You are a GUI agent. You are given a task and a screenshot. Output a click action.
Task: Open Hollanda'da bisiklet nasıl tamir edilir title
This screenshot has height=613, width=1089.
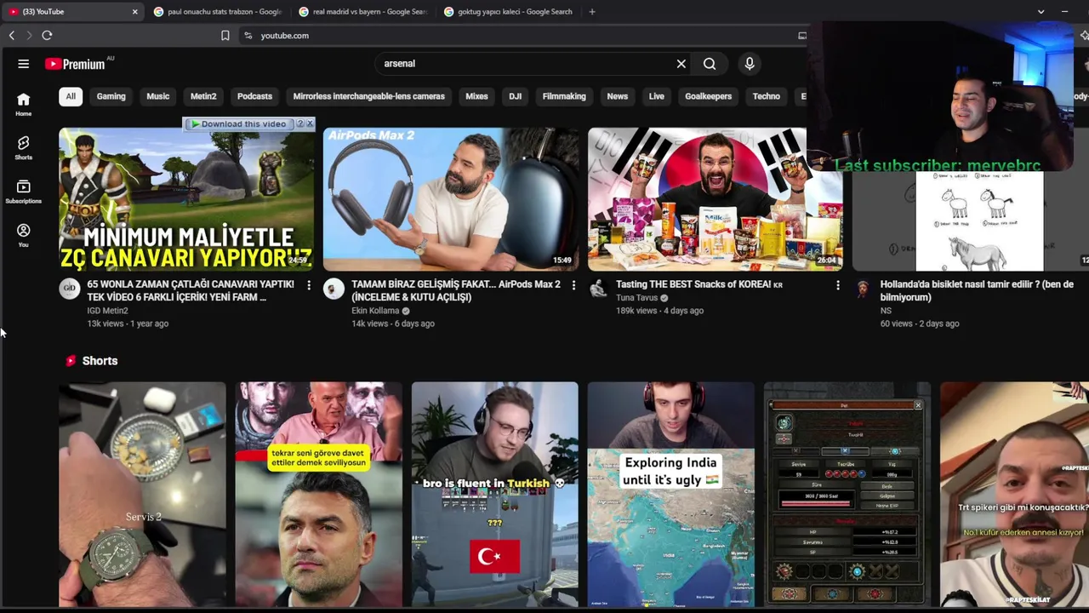point(977,291)
